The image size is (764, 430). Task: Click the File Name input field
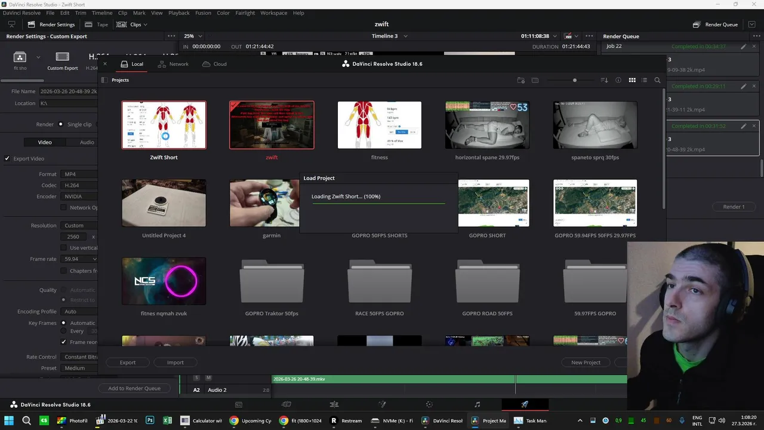tap(69, 91)
